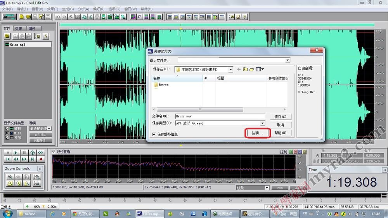Click Up One Level folder icon in dialog
388x218 pixels.
pyautogui.click(x=245, y=69)
